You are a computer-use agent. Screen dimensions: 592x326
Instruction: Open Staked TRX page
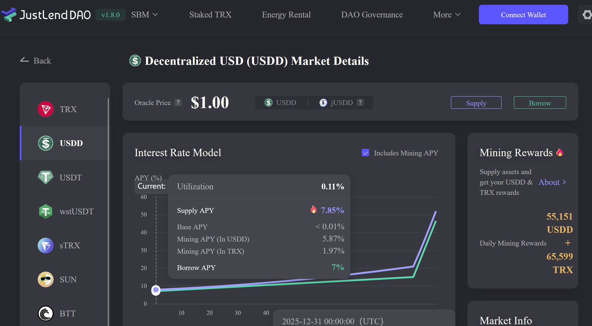(210, 14)
